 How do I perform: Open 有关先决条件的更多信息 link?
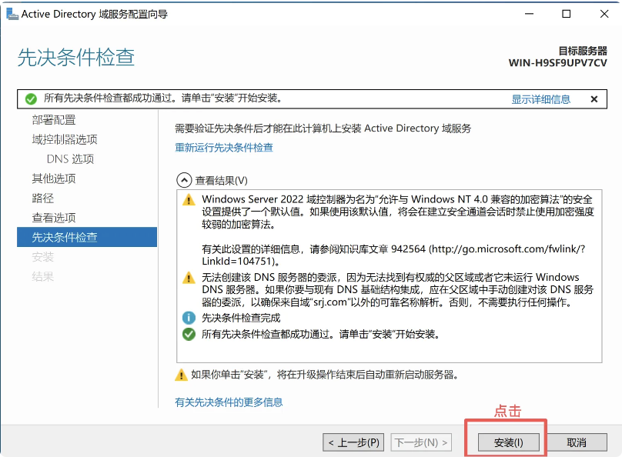[x=229, y=402]
